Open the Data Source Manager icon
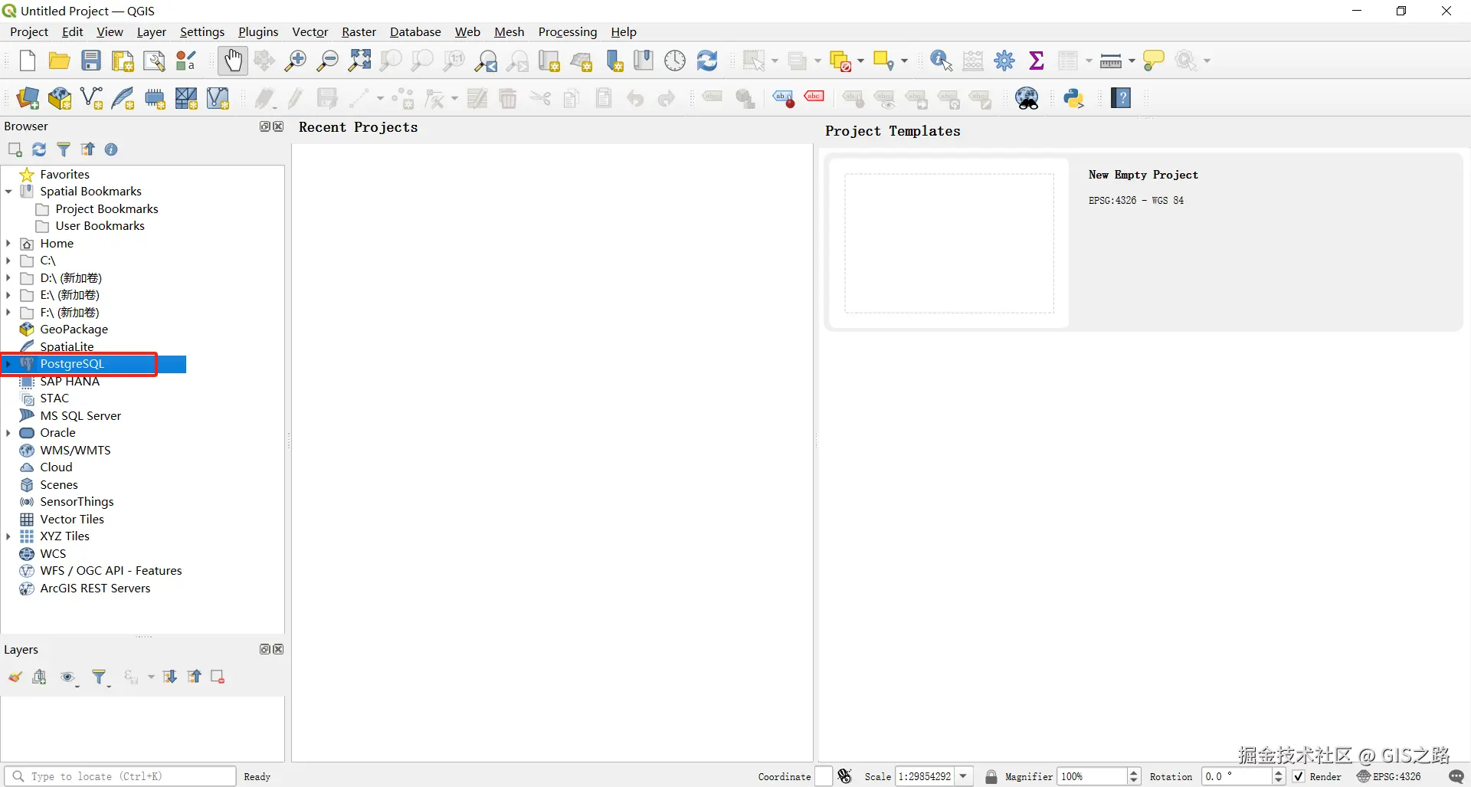1471x787 pixels. [28, 98]
